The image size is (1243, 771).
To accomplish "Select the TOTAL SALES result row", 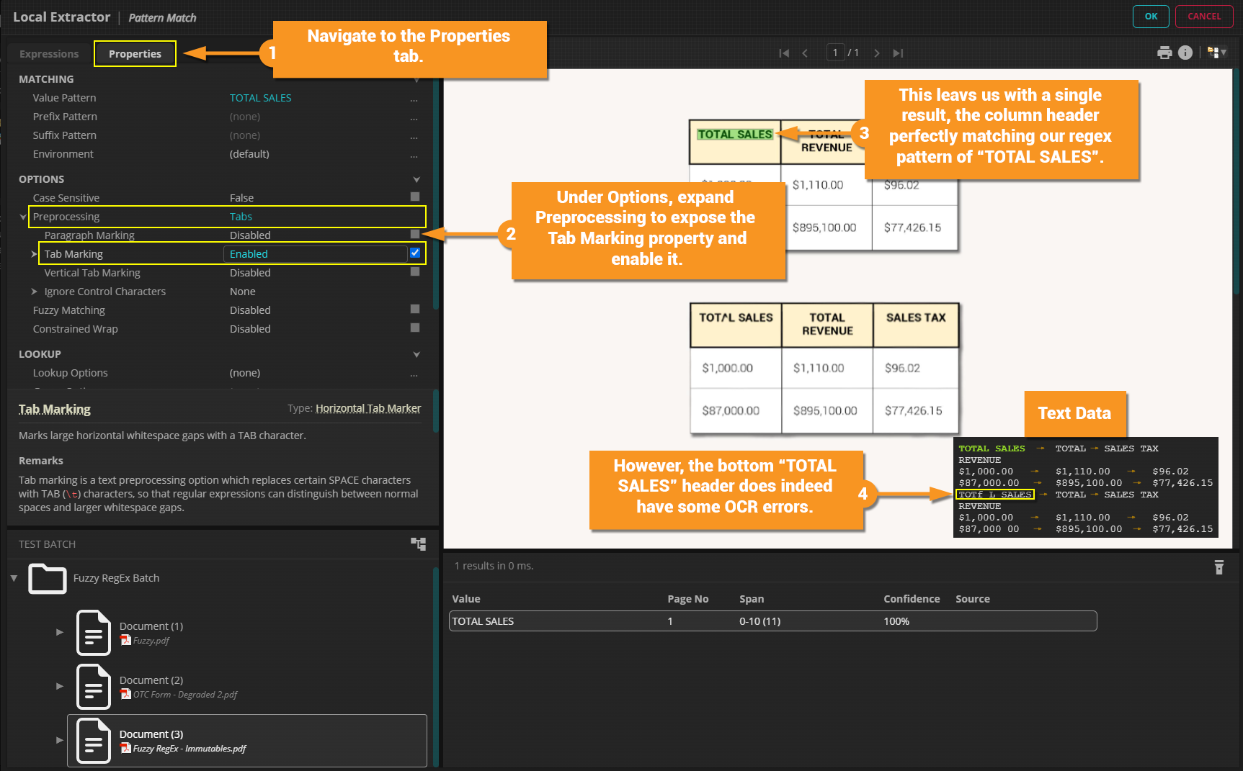I will coord(772,621).
